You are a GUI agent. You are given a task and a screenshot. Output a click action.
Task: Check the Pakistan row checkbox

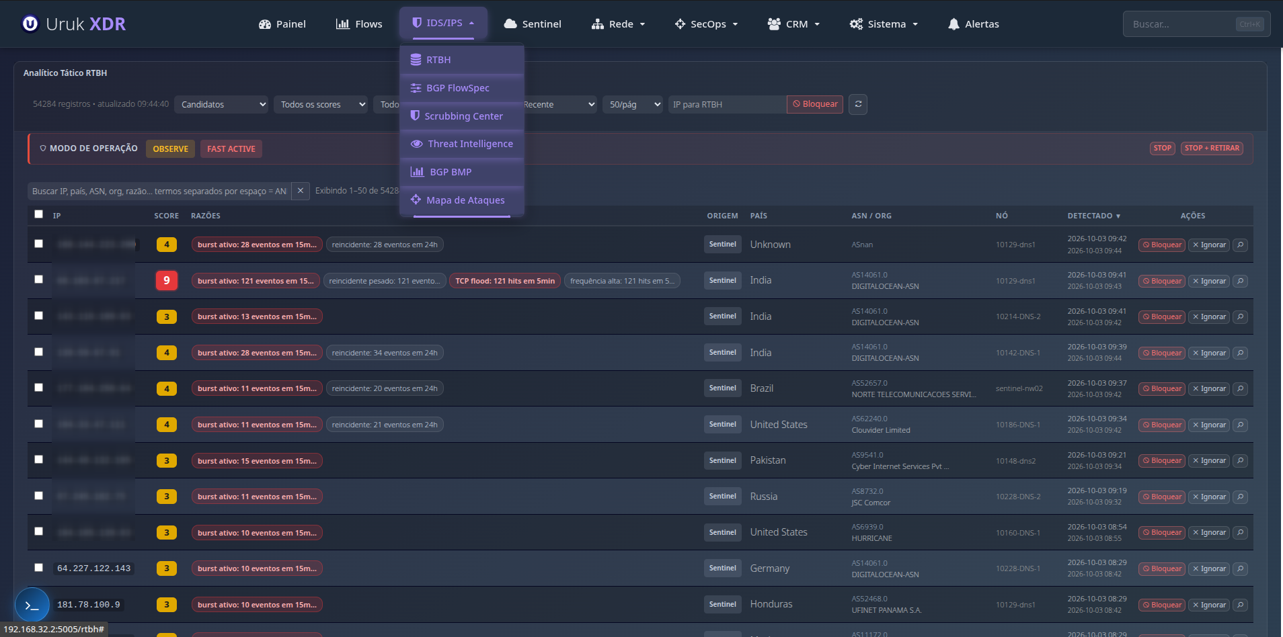(x=38, y=460)
